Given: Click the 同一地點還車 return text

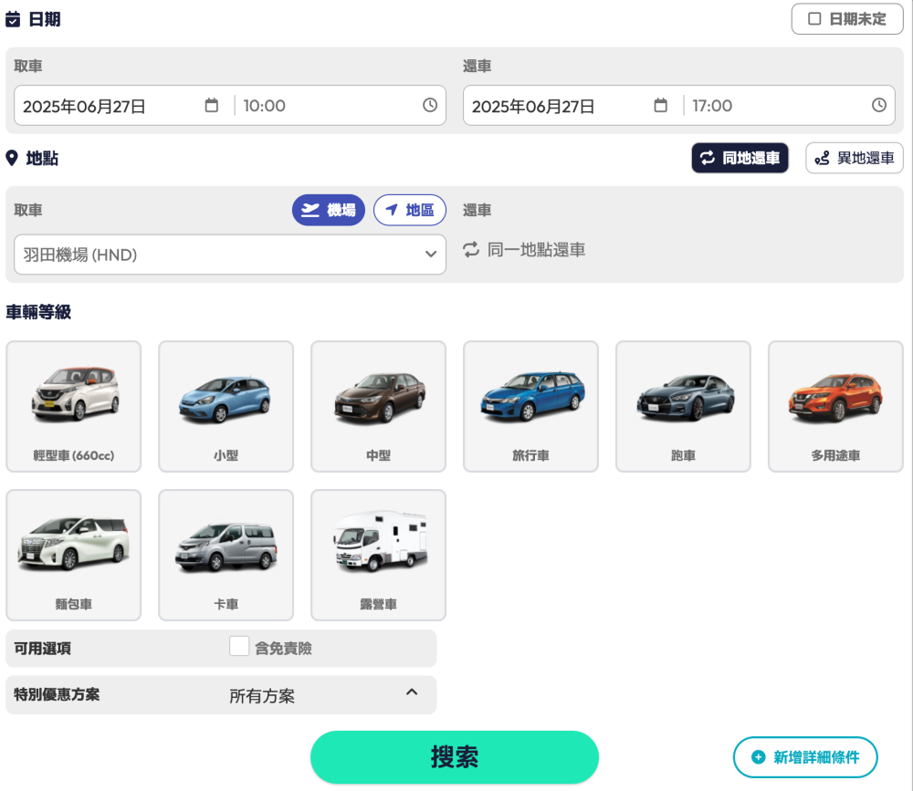Looking at the screenshot, I should [x=536, y=250].
